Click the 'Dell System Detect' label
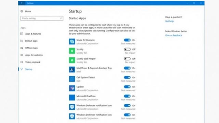 coord(86,78)
